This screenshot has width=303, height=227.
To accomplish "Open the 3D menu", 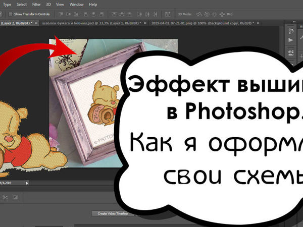I will click(48, 5).
